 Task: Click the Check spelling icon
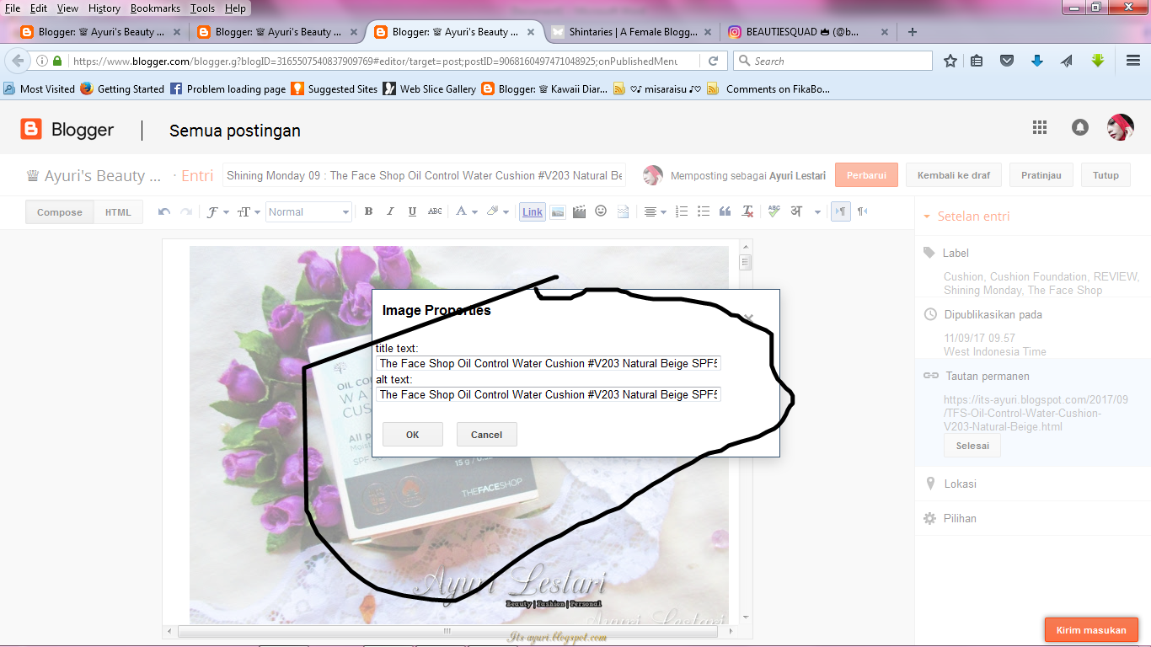[x=774, y=212]
